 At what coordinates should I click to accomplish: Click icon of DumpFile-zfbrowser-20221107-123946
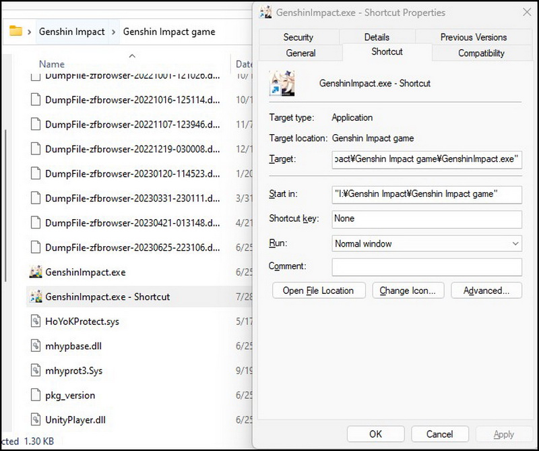pyautogui.click(x=36, y=124)
